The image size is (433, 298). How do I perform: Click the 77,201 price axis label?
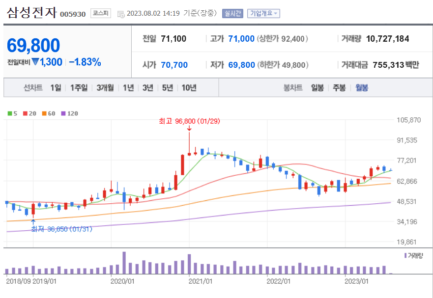point(407,161)
